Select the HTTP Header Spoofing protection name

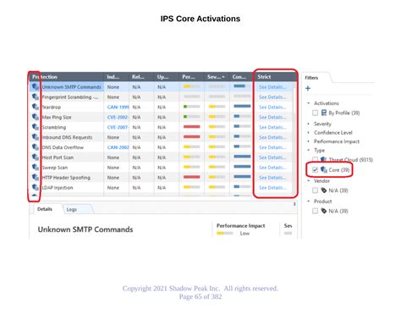coord(66,178)
